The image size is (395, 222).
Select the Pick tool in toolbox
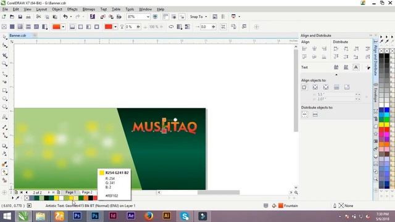[4, 37]
